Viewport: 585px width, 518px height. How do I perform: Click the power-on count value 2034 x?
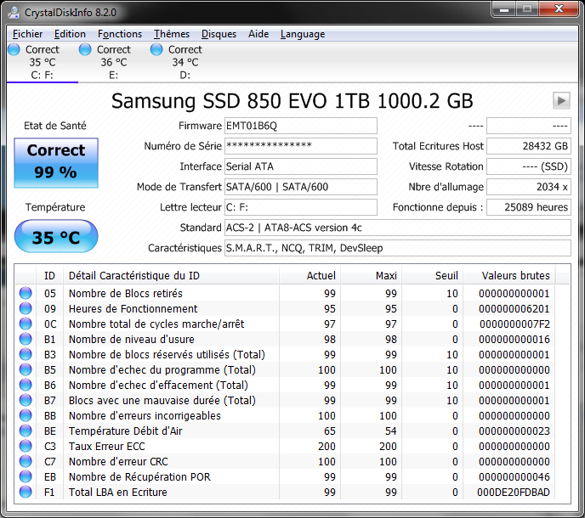[x=529, y=187]
